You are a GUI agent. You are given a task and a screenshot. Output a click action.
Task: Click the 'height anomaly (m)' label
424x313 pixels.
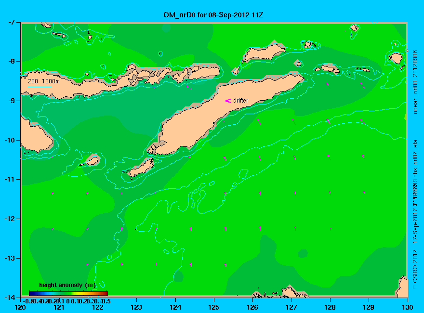[67, 285]
